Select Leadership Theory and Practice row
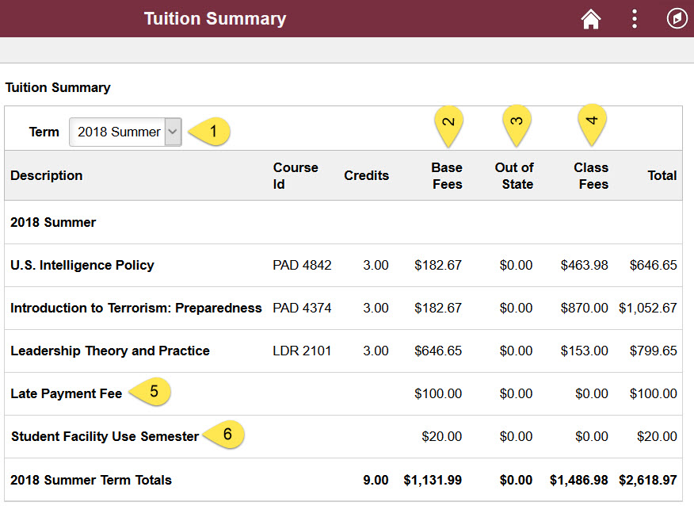694x506 pixels. point(344,351)
